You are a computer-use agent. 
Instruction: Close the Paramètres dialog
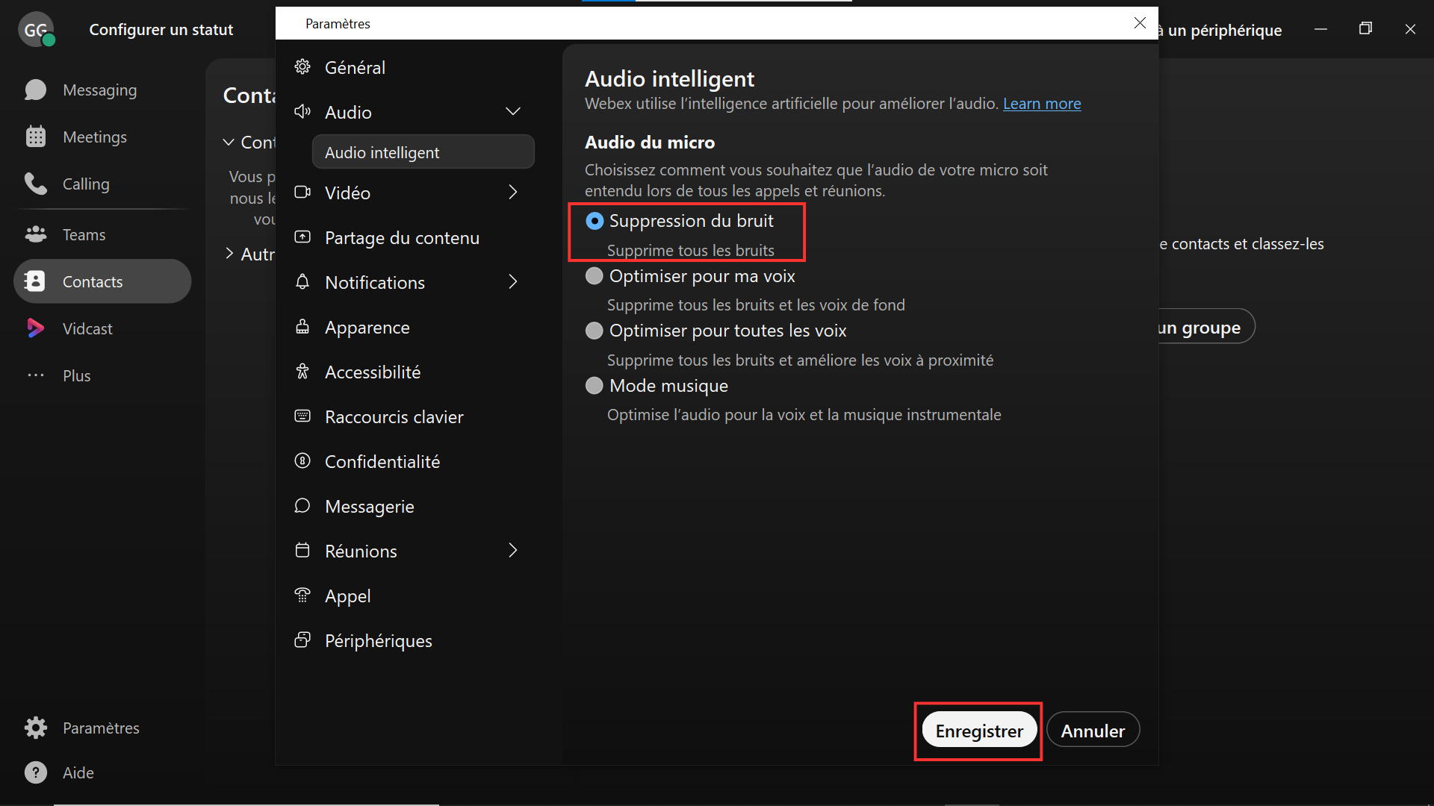pos(1140,23)
